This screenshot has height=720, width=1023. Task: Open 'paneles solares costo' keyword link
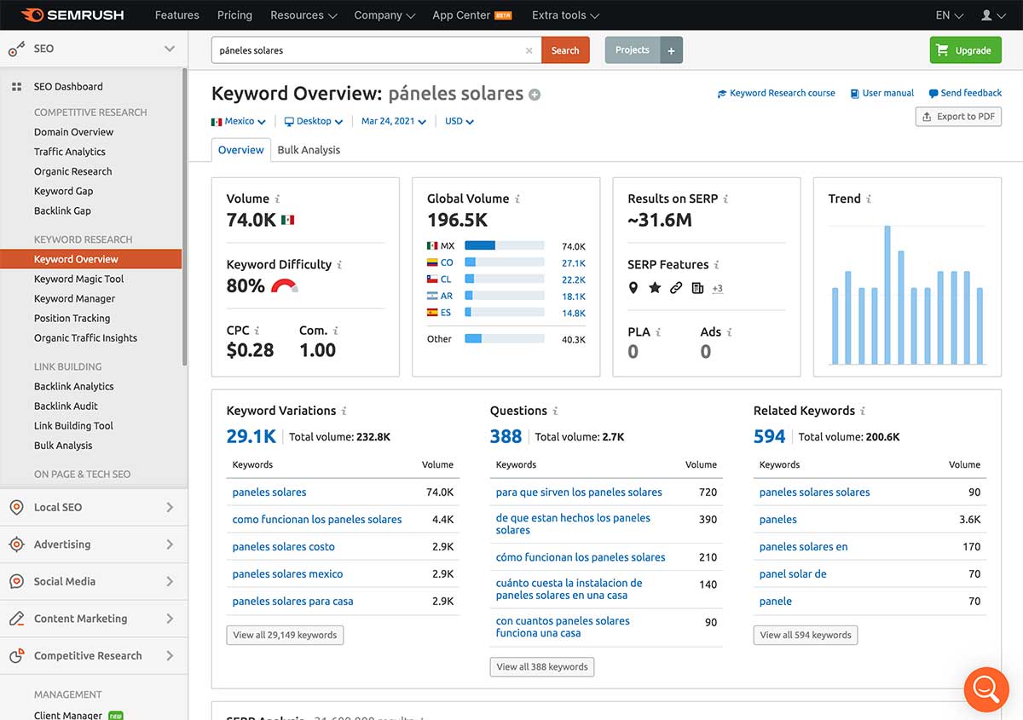pyautogui.click(x=283, y=547)
